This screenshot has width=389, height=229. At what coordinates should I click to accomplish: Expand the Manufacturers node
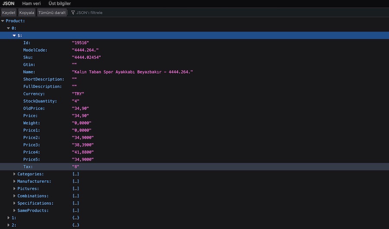(x=14, y=181)
